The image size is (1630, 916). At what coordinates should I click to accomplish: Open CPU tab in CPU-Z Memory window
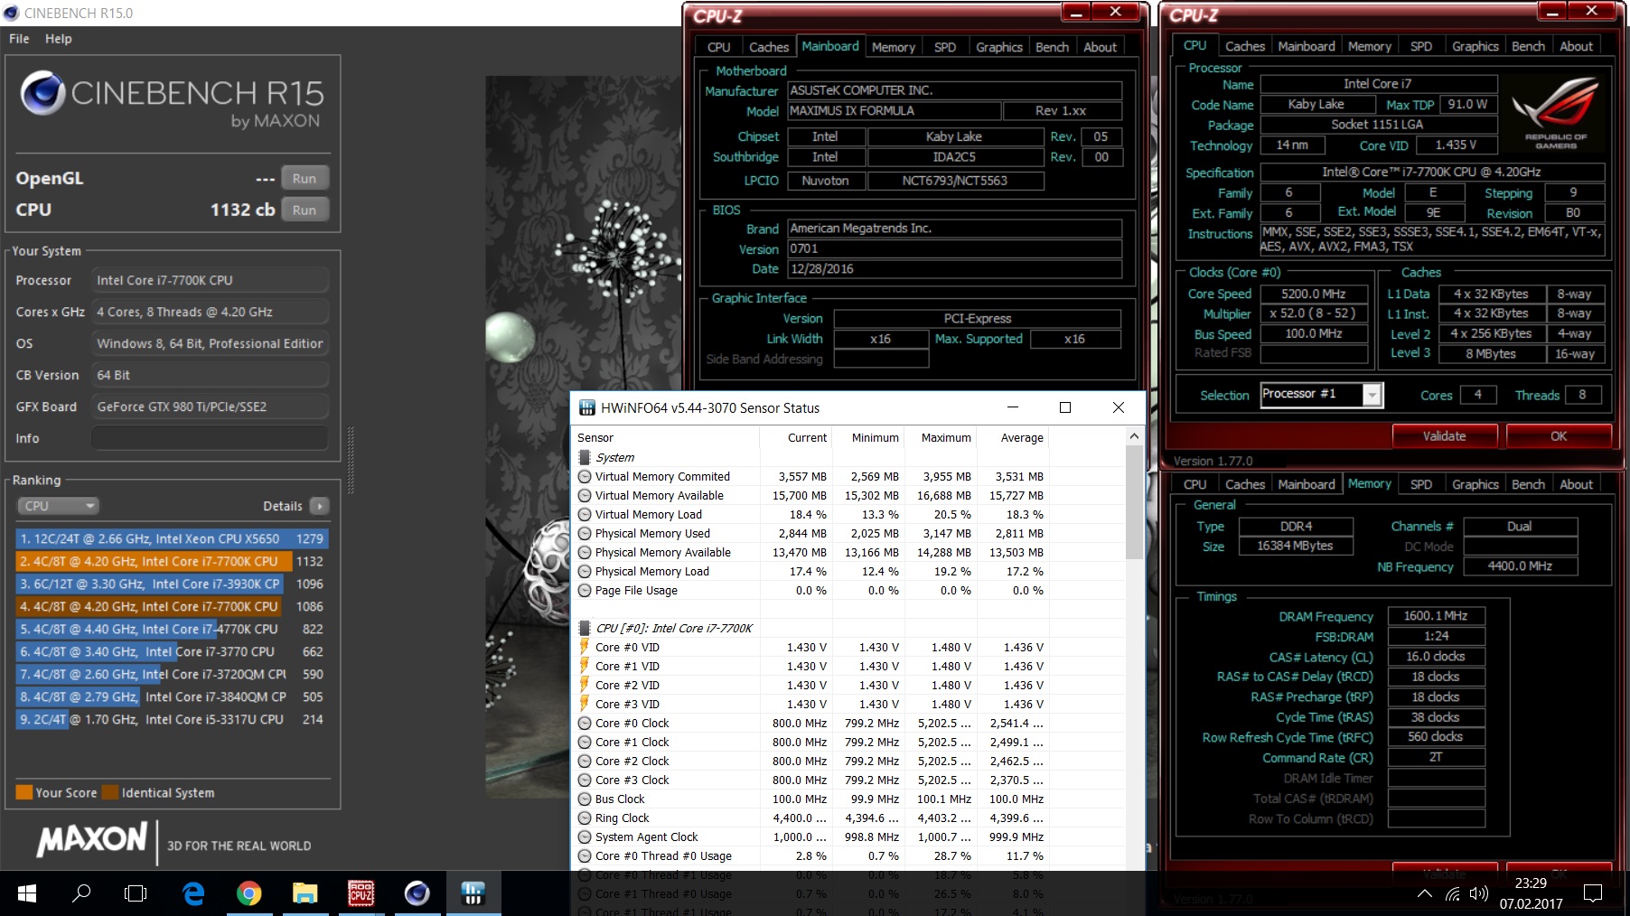1194,484
